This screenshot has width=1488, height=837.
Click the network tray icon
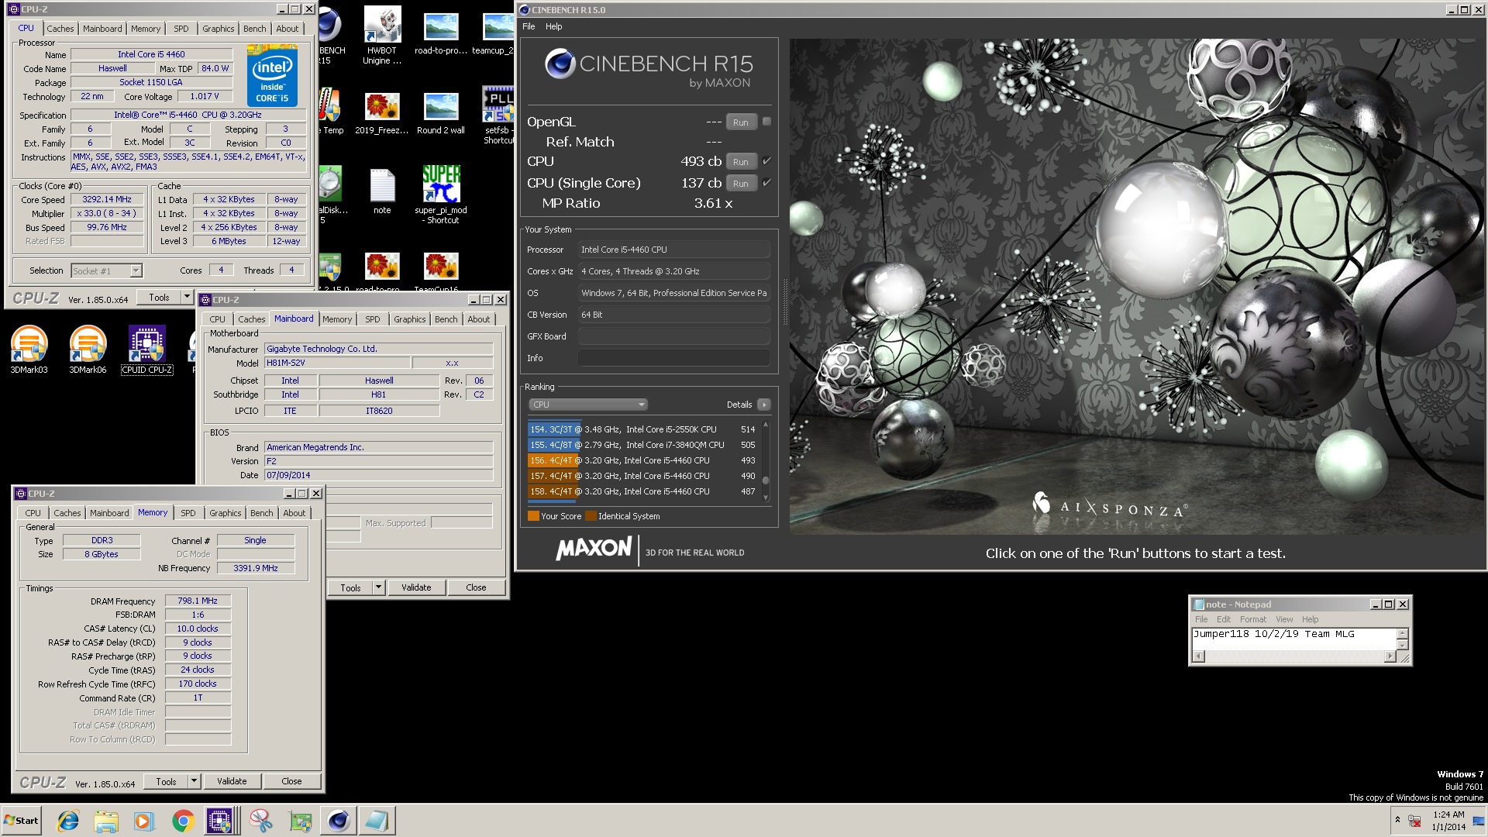[1414, 821]
